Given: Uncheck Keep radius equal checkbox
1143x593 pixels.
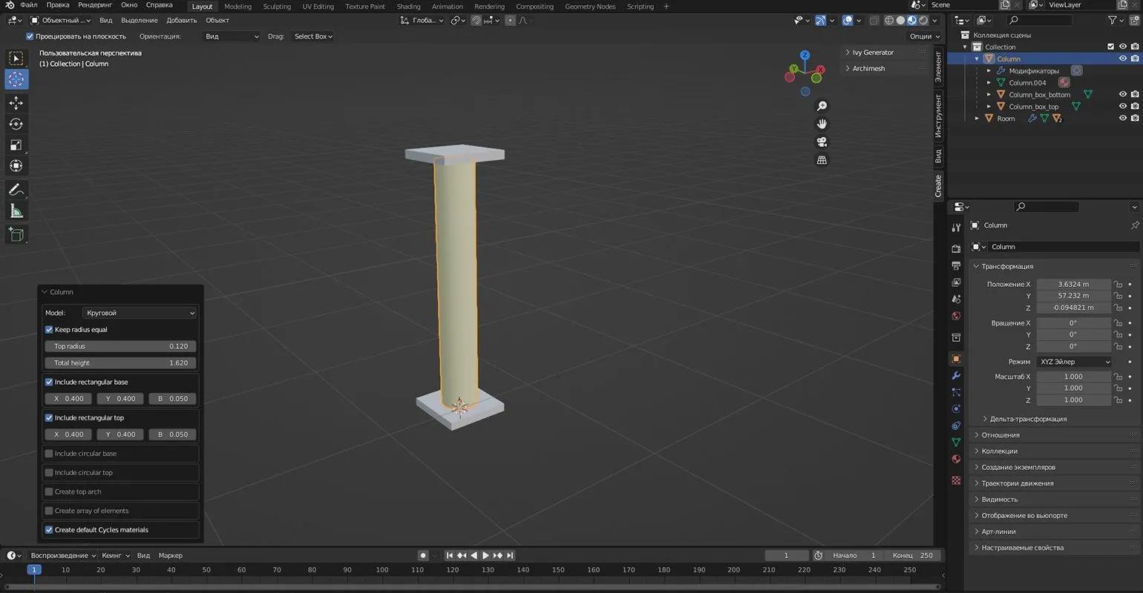Looking at the screenshot, I should pyautogui.click(x=49, y=330).
